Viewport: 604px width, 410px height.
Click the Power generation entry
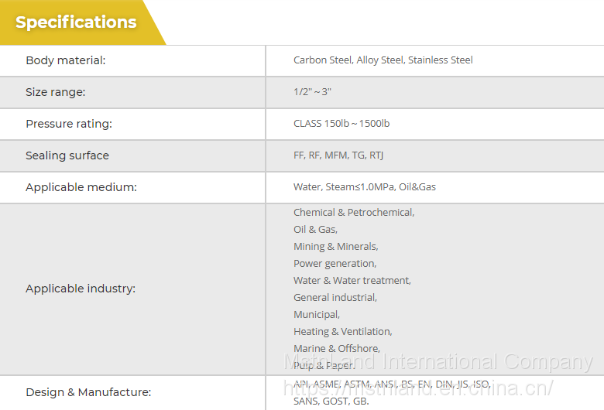(335, 264)
